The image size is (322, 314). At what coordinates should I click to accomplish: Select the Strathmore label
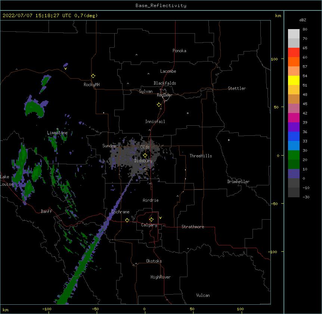(193, 227)
